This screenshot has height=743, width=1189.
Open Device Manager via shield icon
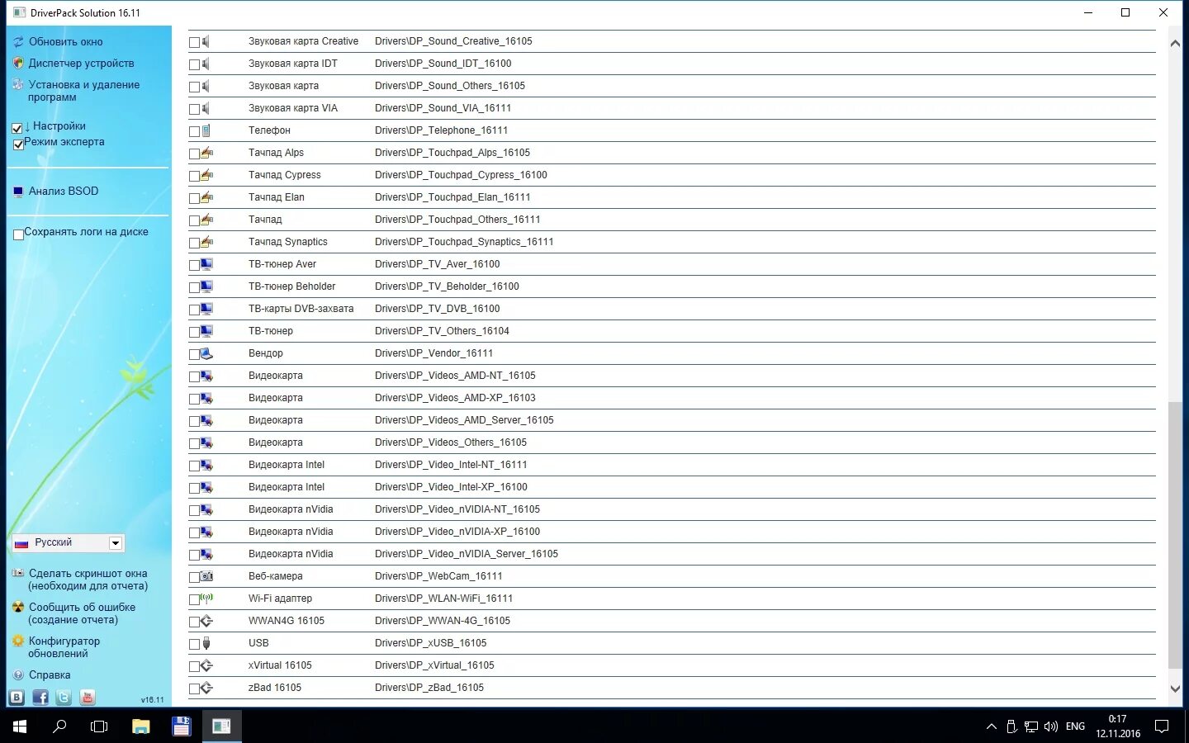tap(18, 63)
